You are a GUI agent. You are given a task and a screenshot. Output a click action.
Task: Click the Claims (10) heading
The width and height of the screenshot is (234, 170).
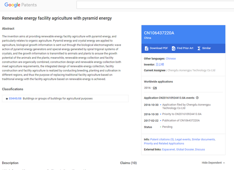(x=128, y=163)
